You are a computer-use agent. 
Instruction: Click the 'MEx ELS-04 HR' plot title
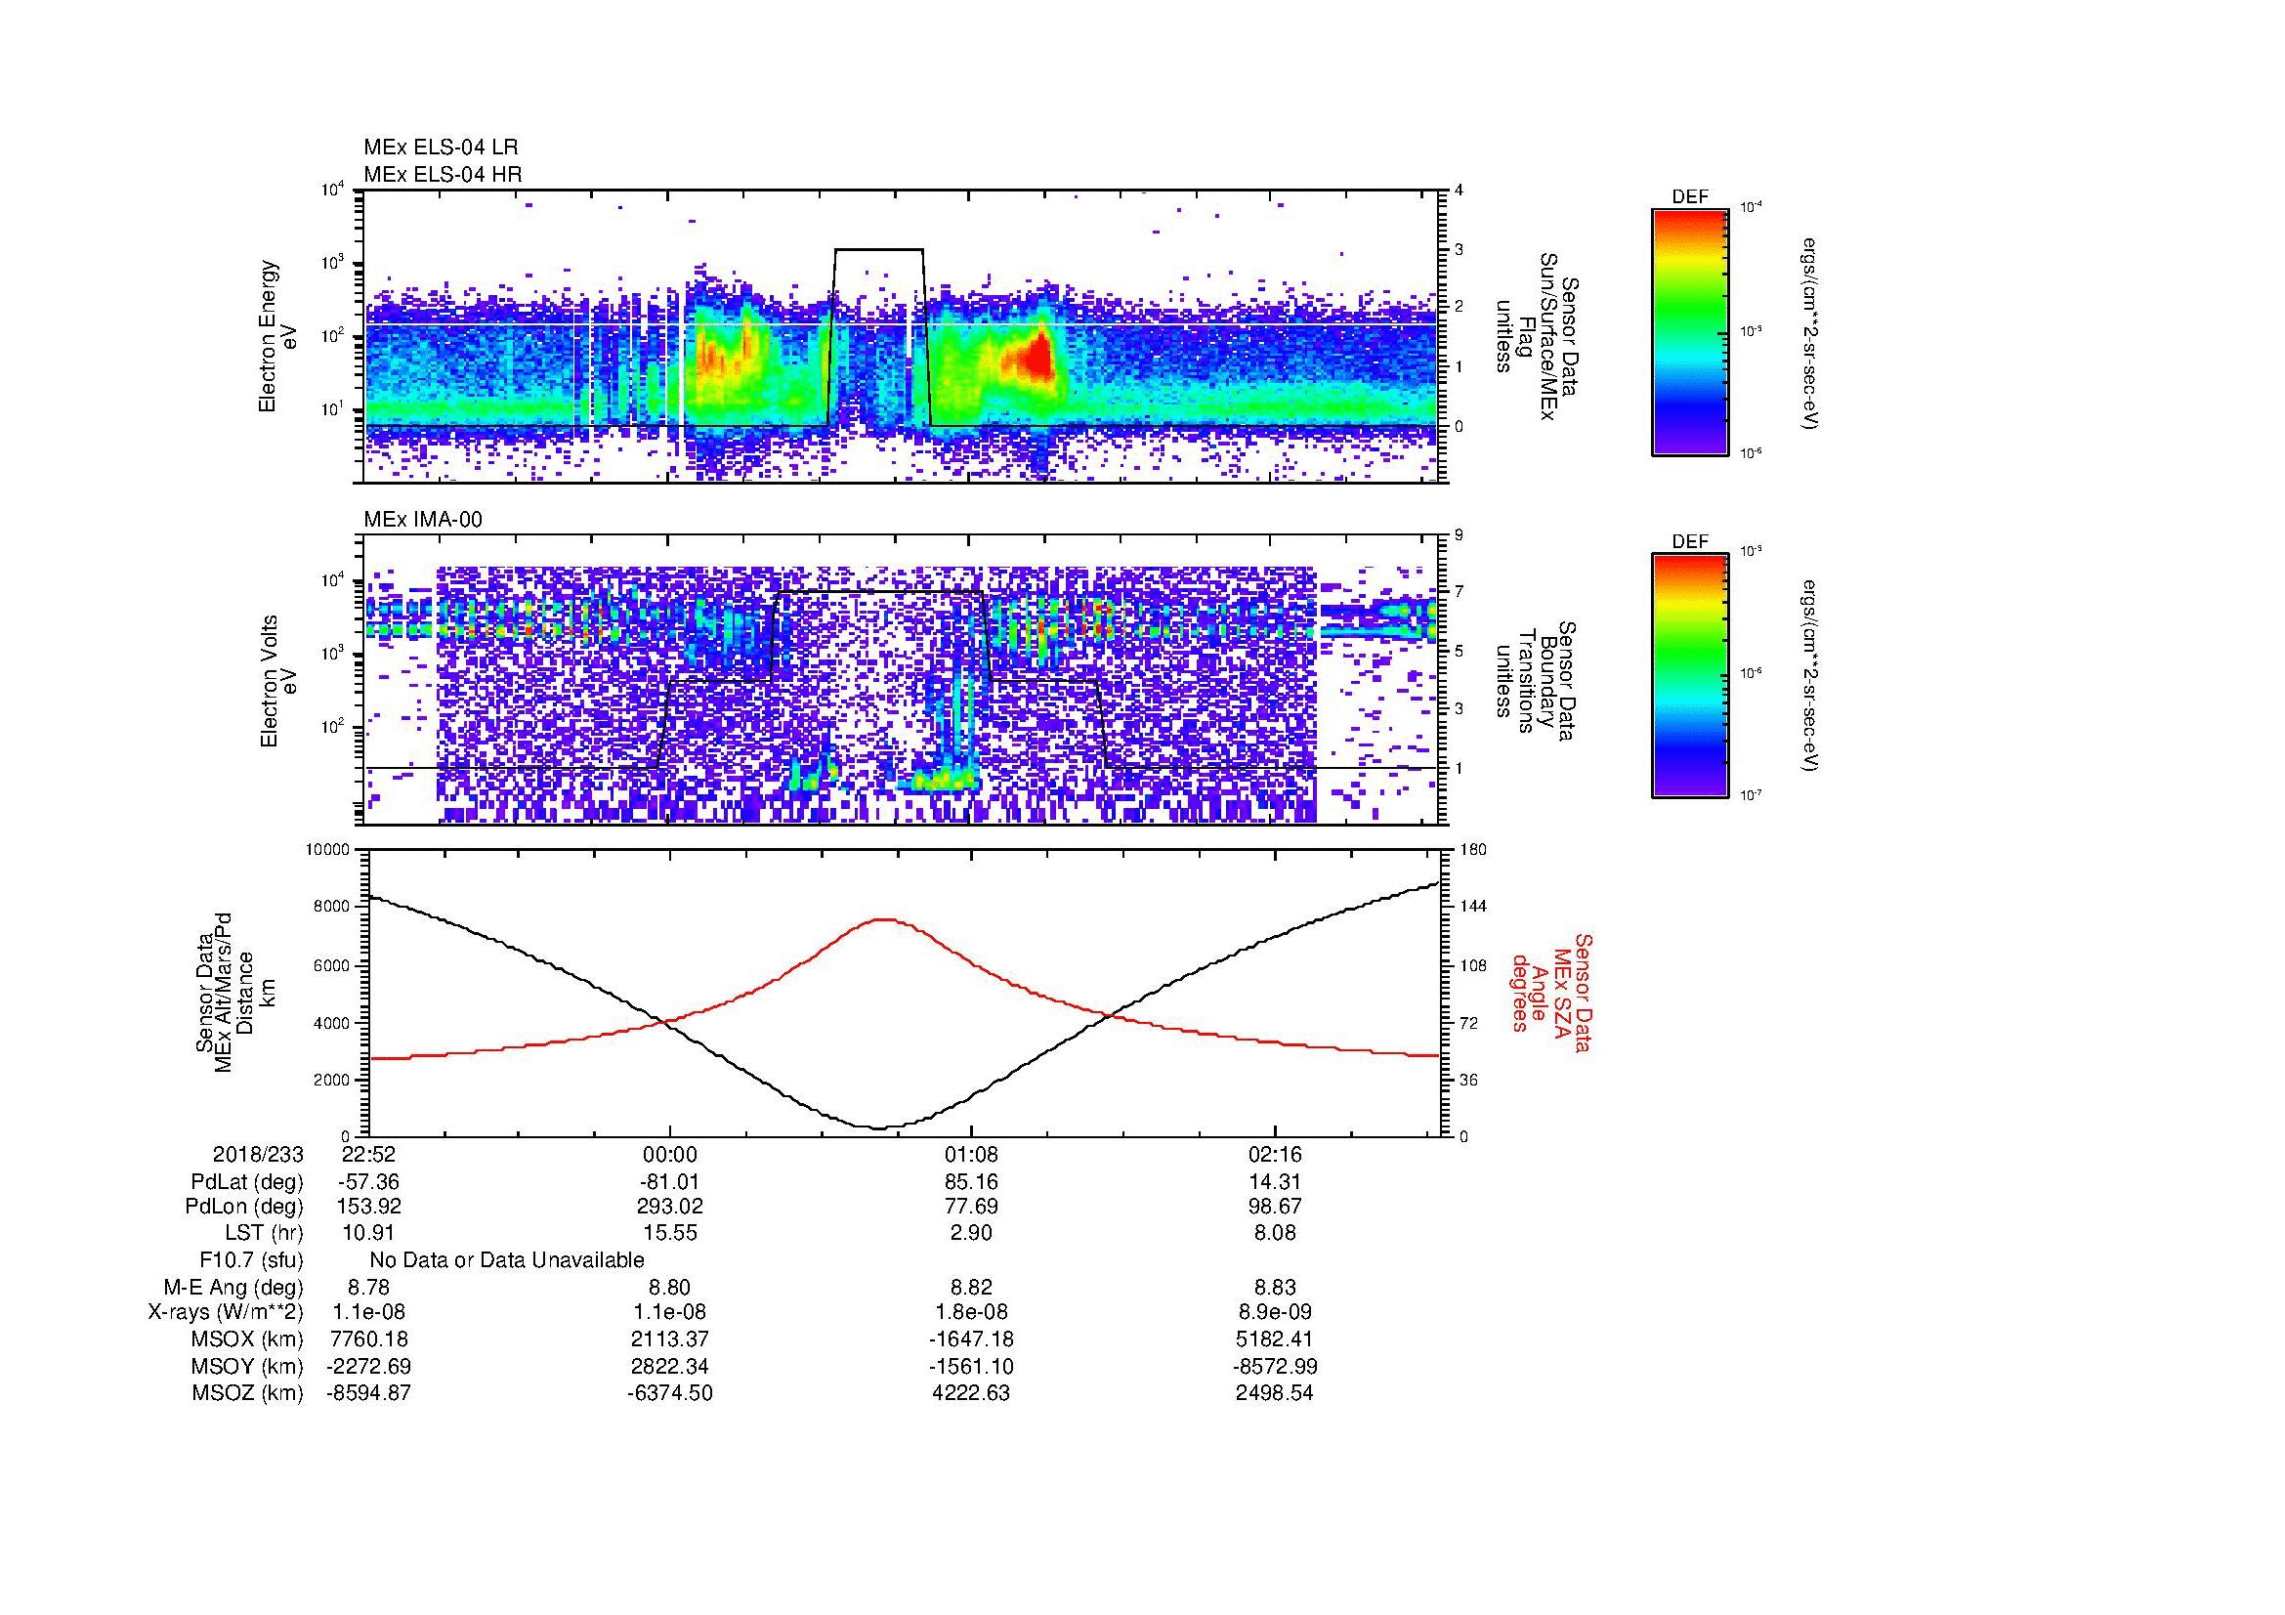point(443,174)
